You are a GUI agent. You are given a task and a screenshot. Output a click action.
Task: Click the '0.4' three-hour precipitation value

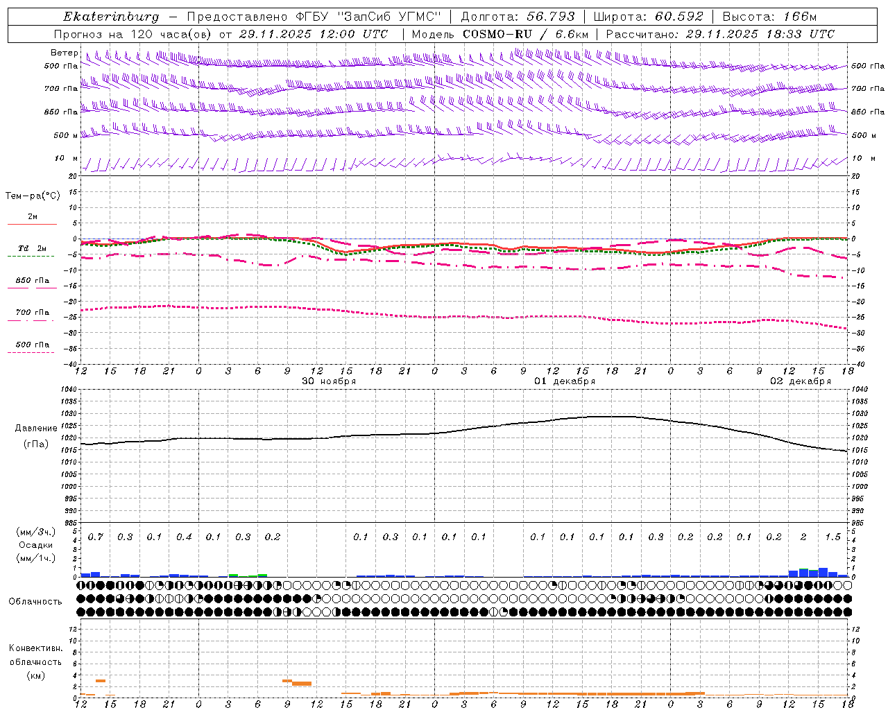click(184, 537)
